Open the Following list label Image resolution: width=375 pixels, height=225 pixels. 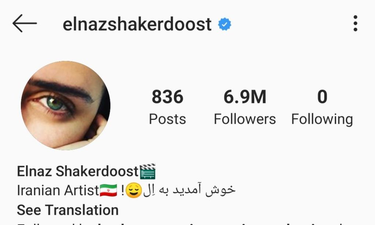point(322,119)
